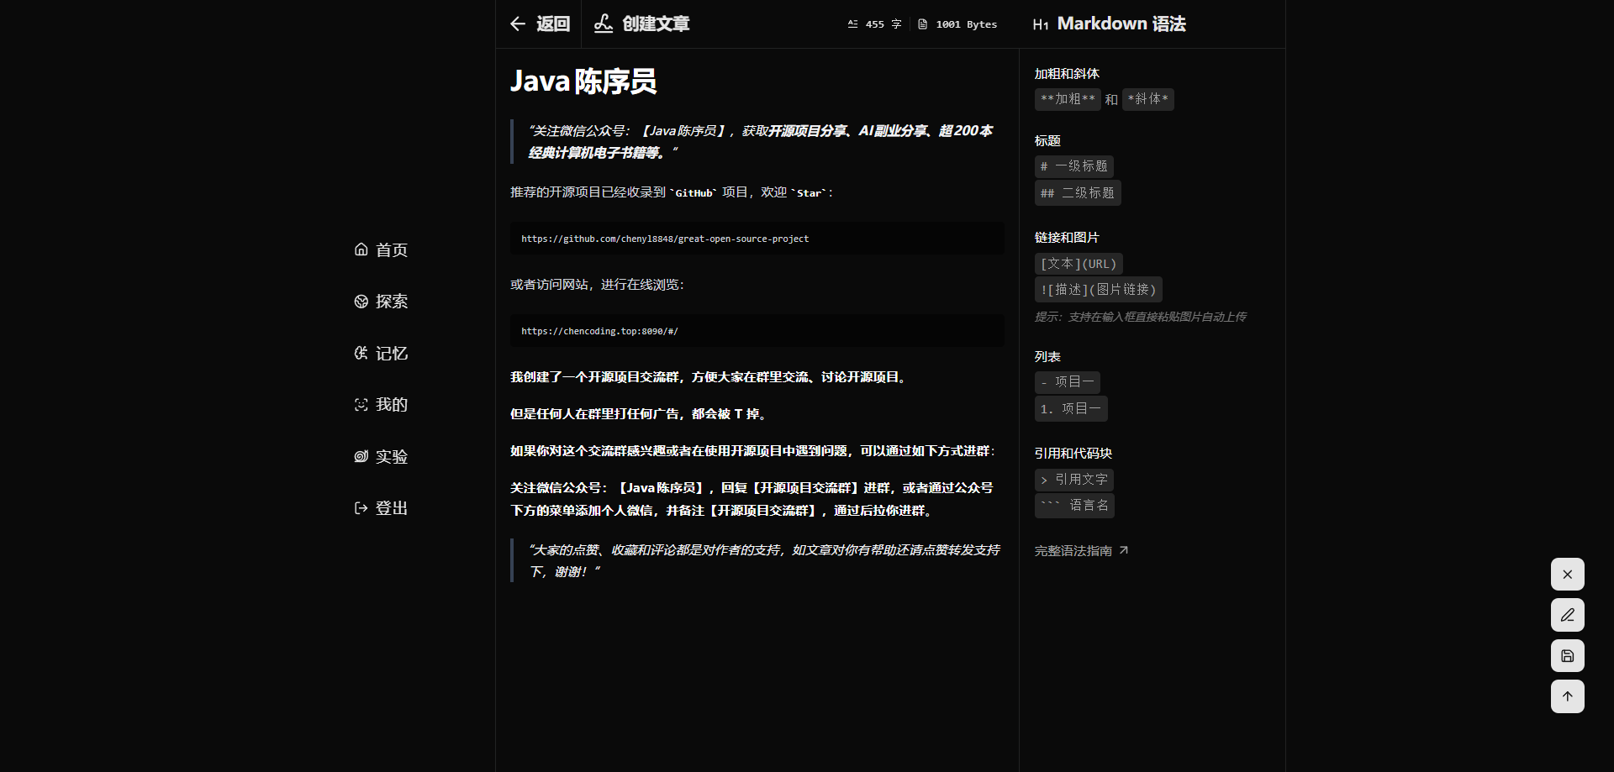Click the ![描述](图片链接) syntax chip
The image size is (1614, 772).
(x=1098, y=290)
